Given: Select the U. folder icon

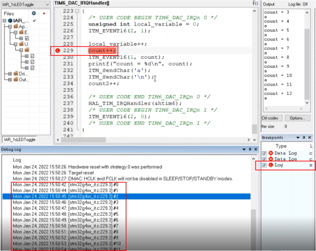Looking at the screenshot, I should pos(22,44).
